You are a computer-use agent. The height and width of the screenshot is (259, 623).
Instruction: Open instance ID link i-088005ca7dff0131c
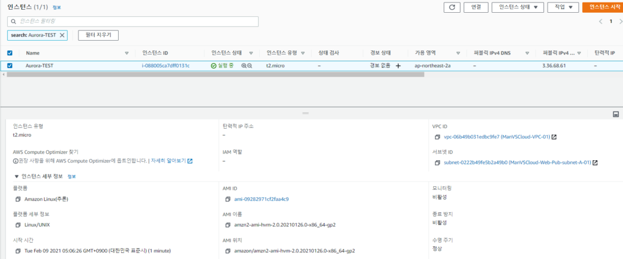pyautogui.click(x=165, y=66)
